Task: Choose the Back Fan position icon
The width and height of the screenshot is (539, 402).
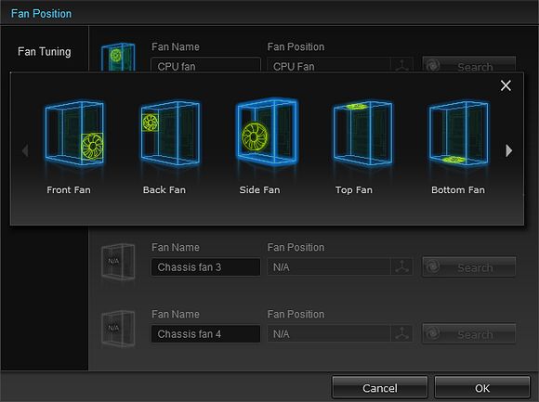Action: 170,133
